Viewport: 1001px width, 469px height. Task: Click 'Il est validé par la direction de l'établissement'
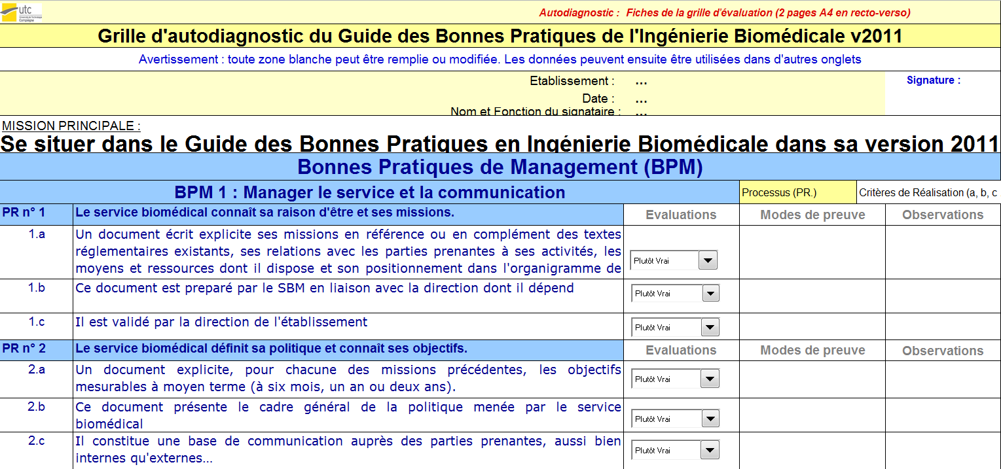click(222, 322)
